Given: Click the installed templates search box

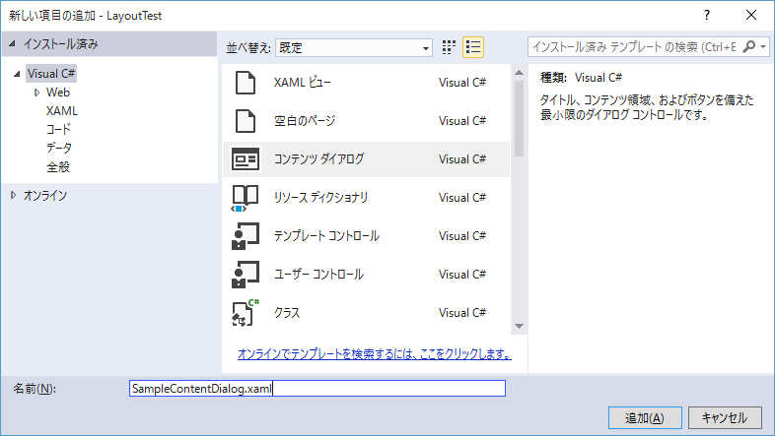Looking at the screenshot, I should pos(634,47).
